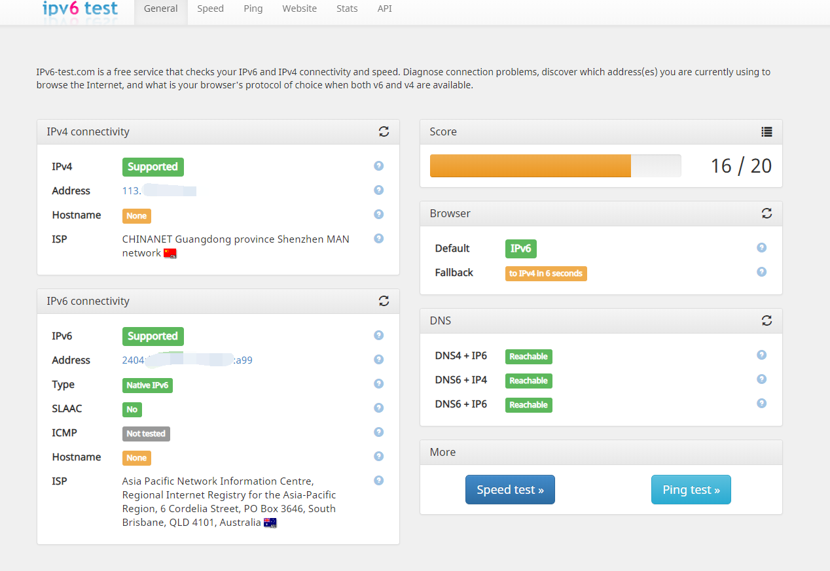Refresh the Browser panel

tap(767, 213)
